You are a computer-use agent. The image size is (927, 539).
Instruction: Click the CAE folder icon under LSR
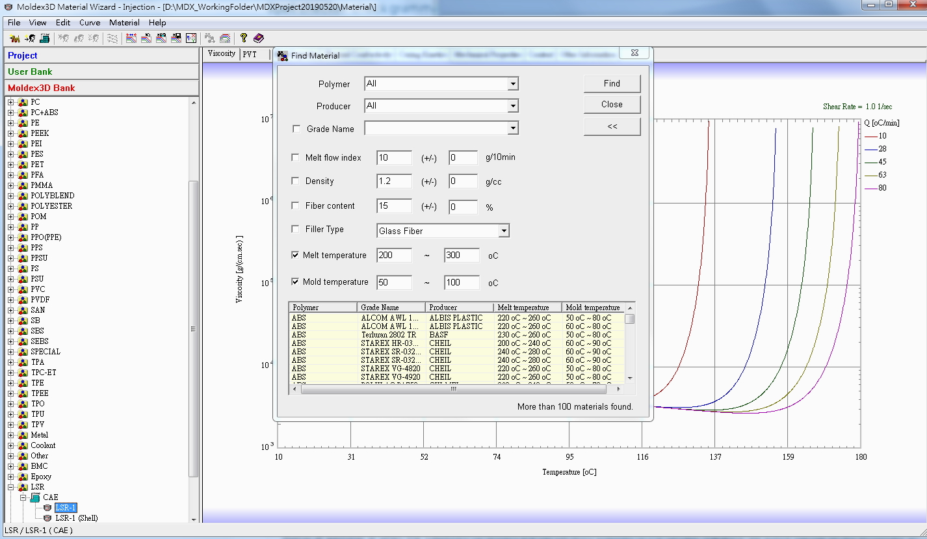point(35,497)
